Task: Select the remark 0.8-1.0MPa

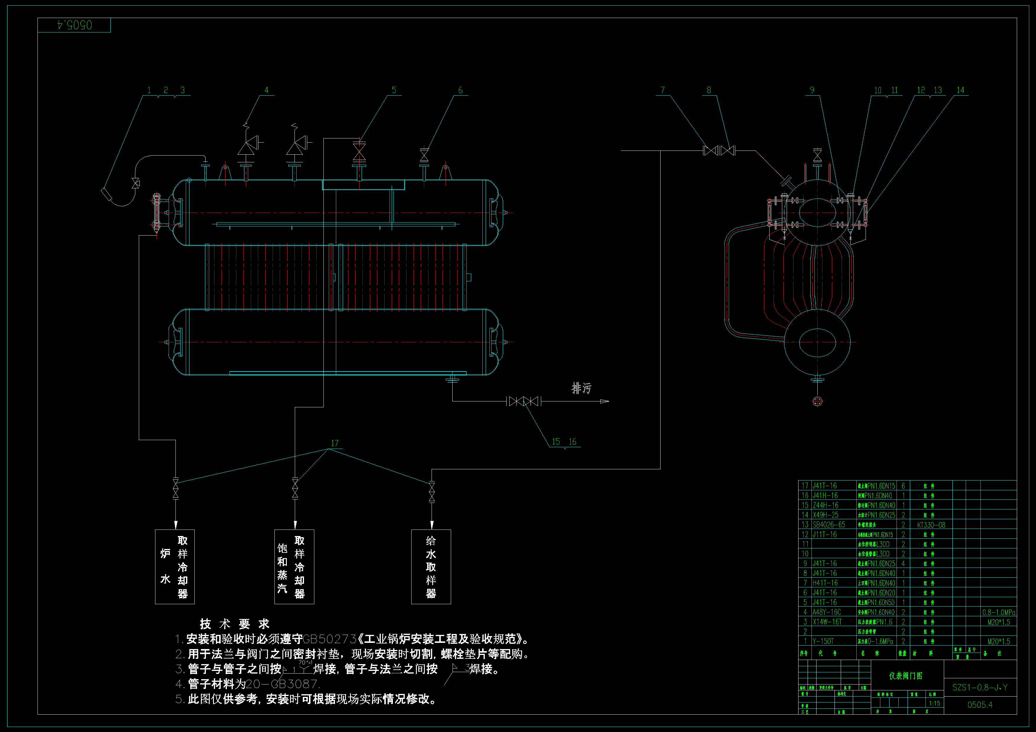Action: 998,612
